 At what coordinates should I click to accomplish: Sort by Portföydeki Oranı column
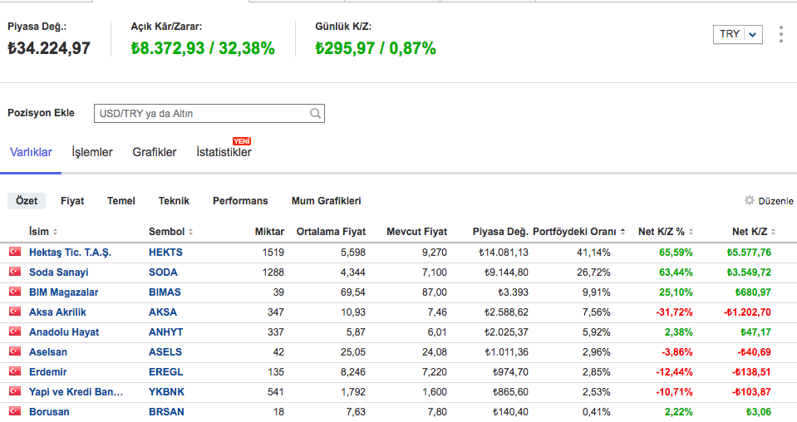tap(578, 232)
